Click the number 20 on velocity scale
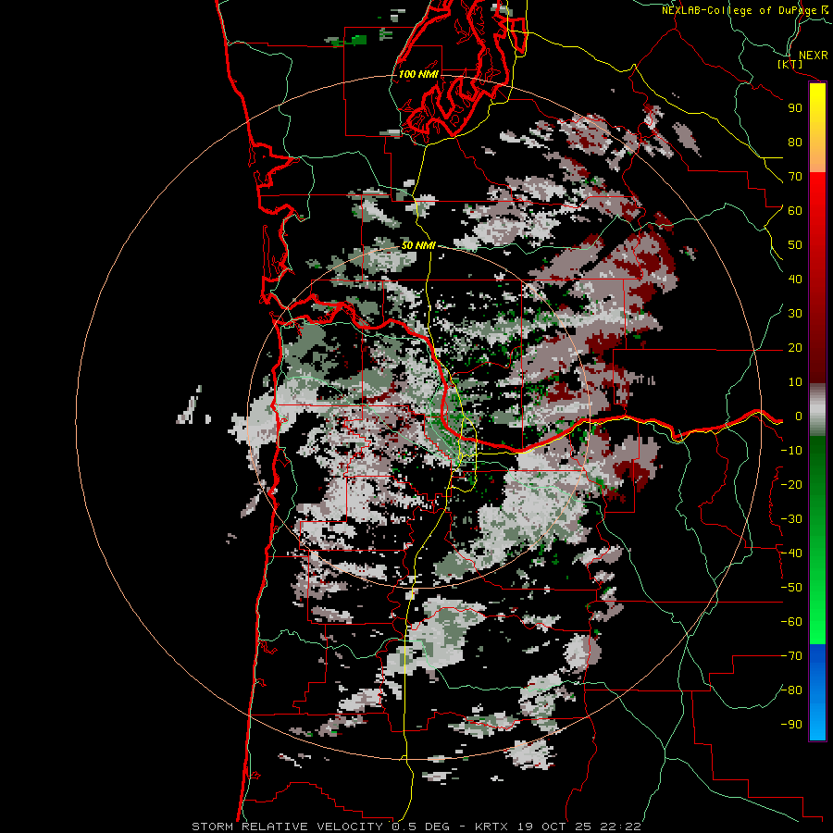The height and width of the screenshot is (833, 833). click(795, 347)
